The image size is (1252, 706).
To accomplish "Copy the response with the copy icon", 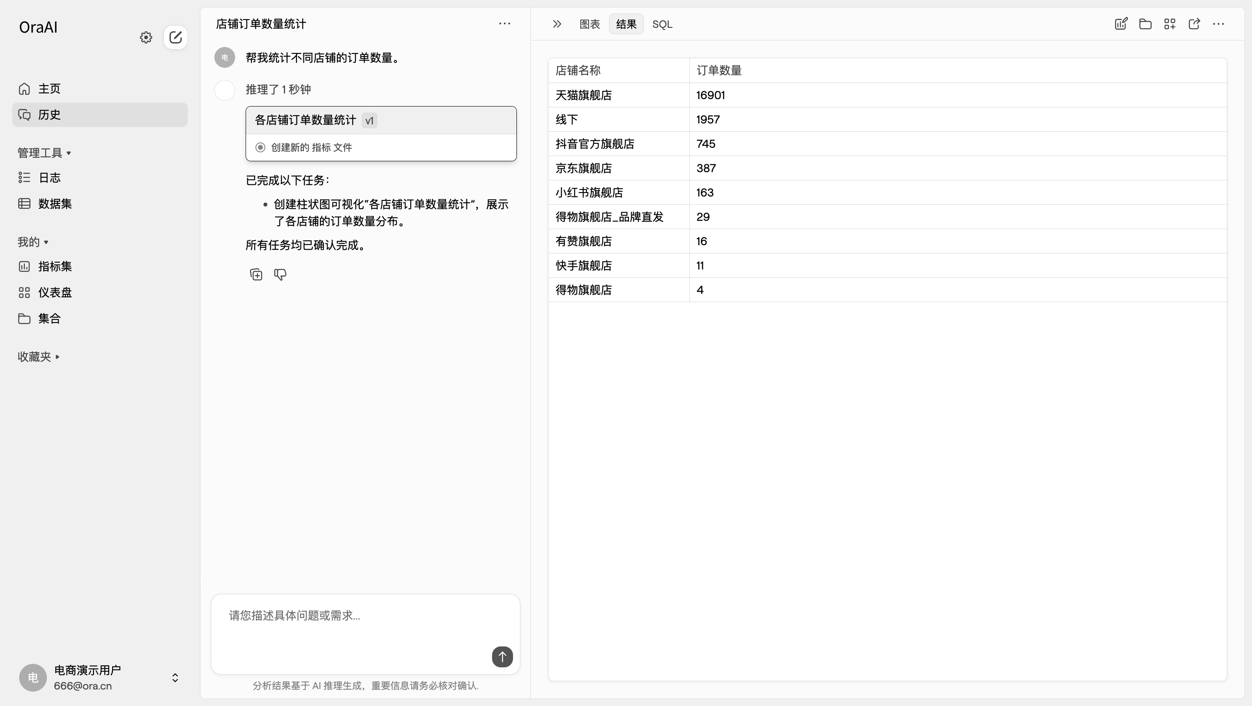I will 255,274.
